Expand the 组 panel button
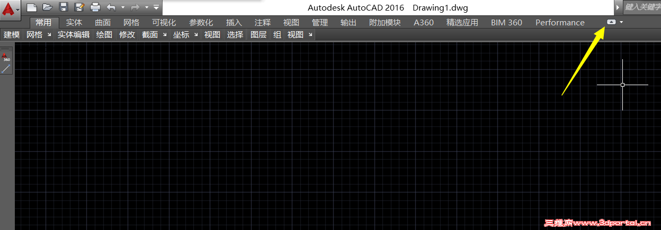 tap(277, 35)
